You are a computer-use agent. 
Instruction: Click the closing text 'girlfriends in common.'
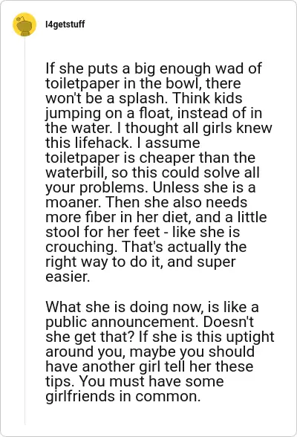click(123, 396)
